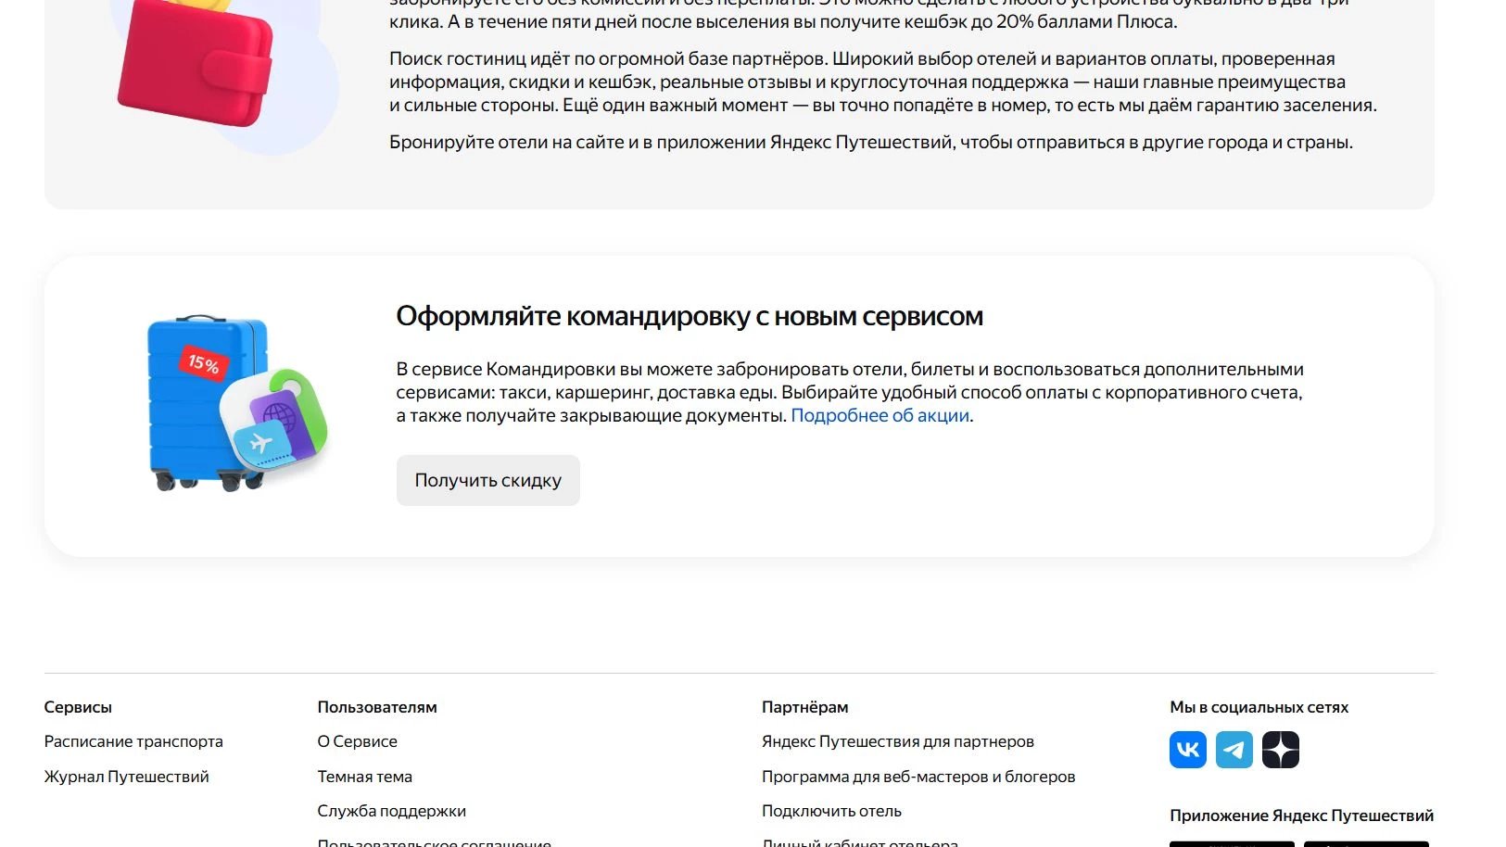
Task: Open the VK social media page
Action: point(1187,750)
